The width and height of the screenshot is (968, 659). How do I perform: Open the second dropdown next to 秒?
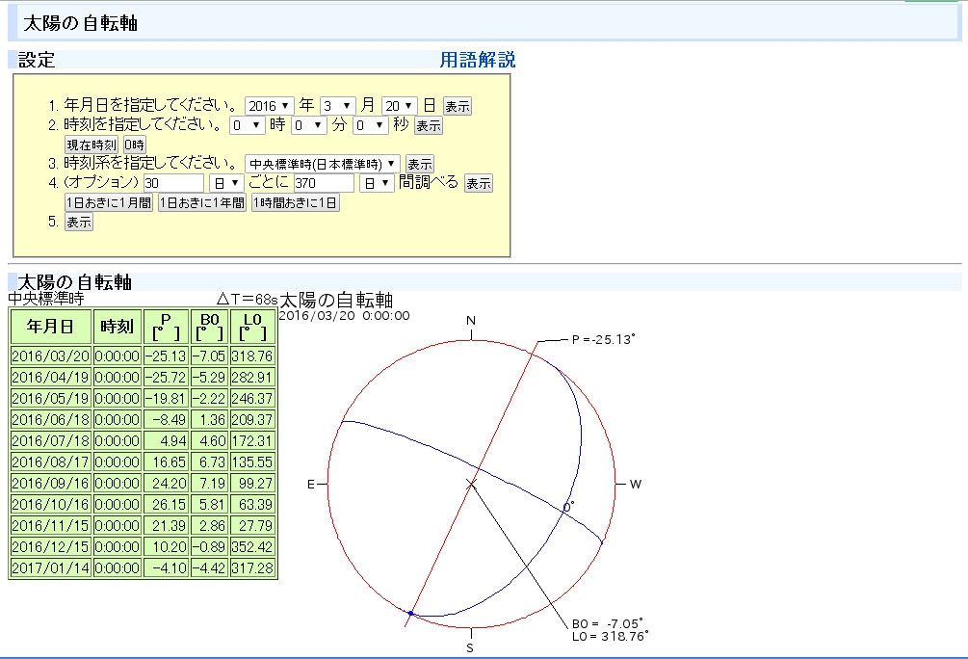pyautogui.click(x=371, y=125)
